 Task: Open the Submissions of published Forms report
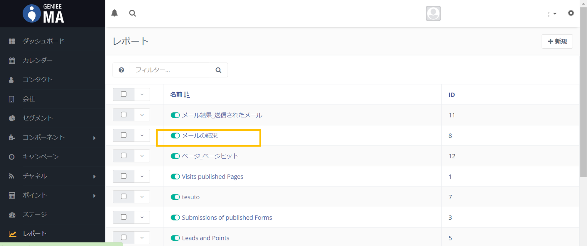click(227, 218)
